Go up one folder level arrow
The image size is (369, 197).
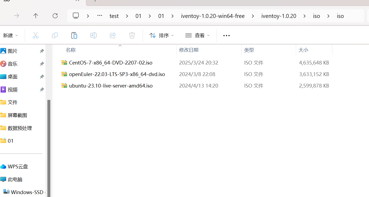tap(36, 16)
